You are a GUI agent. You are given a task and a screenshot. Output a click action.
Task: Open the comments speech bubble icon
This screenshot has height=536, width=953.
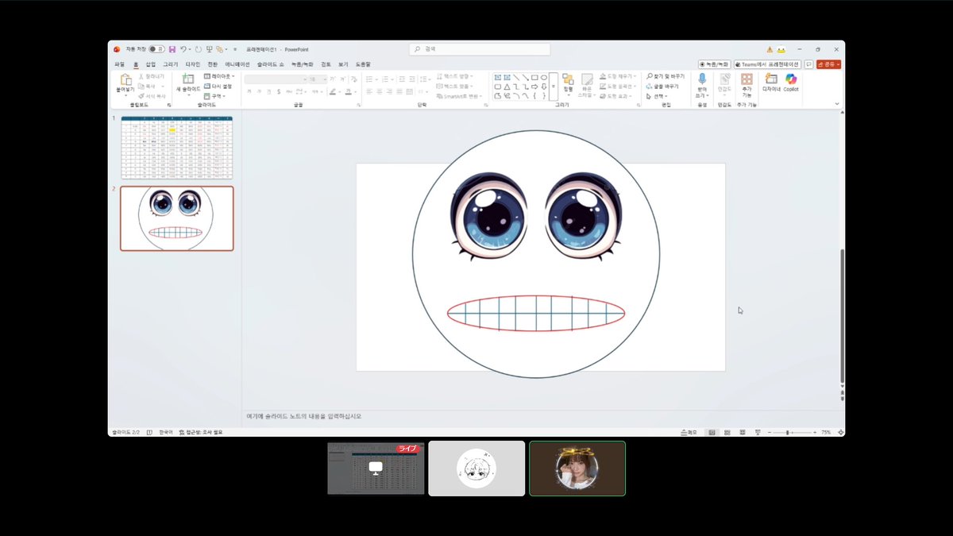808,64
